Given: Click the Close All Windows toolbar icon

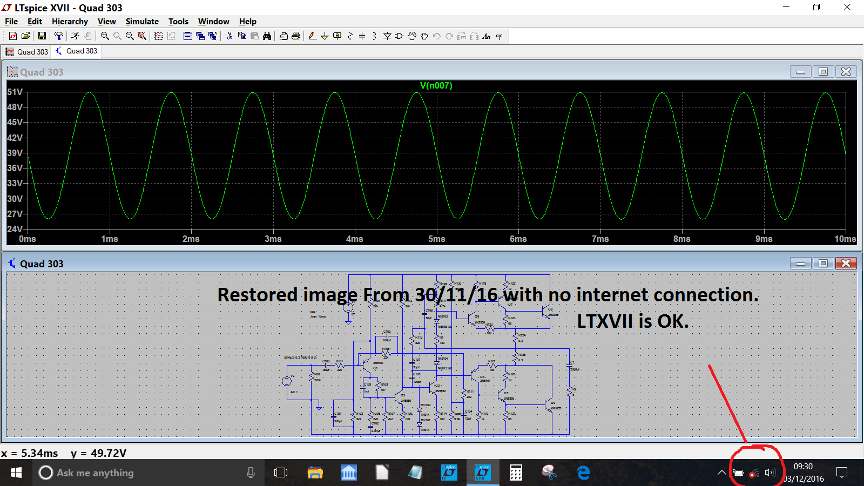Looking at the screenshot, I should coord(213,36).
